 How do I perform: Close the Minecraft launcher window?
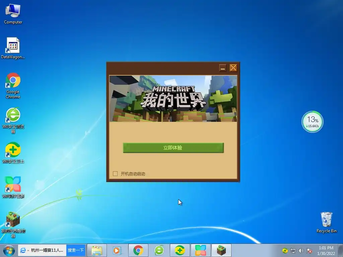click(x=233, y=68)
